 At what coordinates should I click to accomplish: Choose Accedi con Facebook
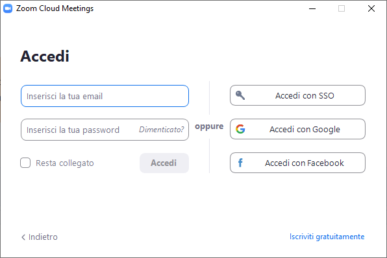point(297,163)
